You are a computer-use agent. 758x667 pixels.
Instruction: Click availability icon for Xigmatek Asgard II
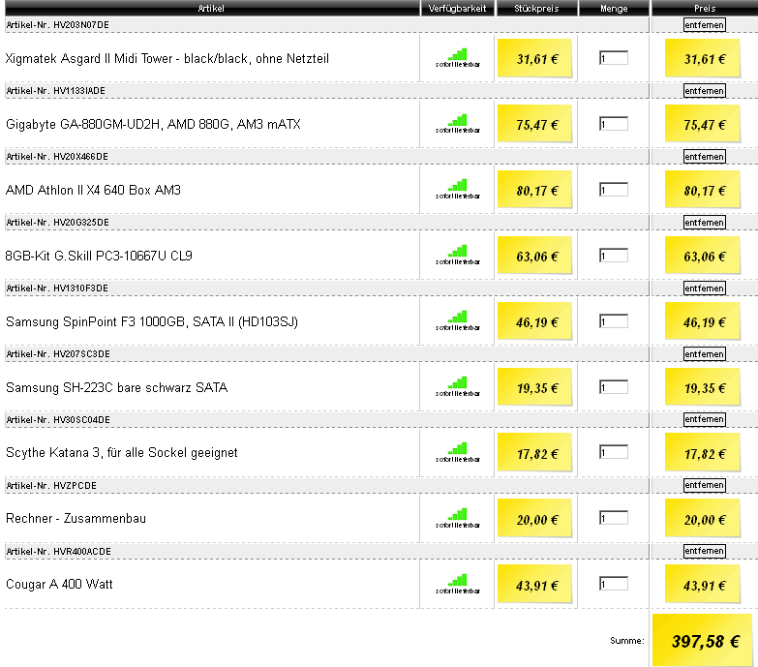click(458, 58)
